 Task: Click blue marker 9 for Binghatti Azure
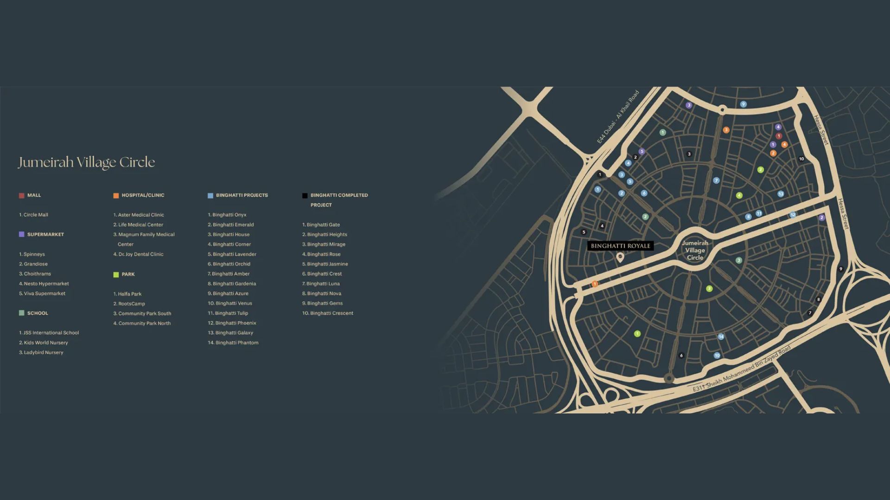click(743, 104)
